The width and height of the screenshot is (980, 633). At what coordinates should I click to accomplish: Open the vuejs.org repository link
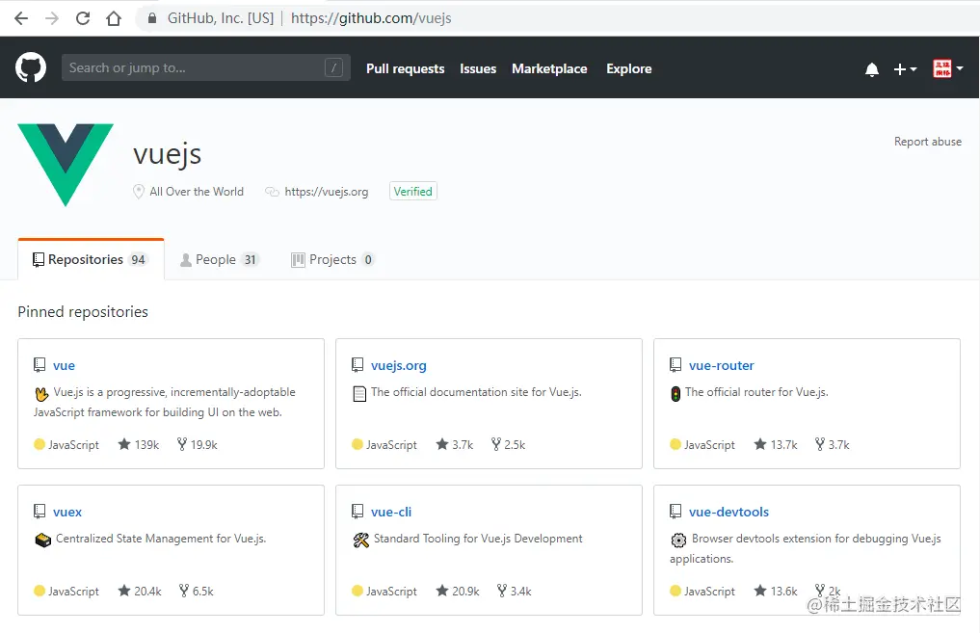pyautogui.click(x=399, y=365)
